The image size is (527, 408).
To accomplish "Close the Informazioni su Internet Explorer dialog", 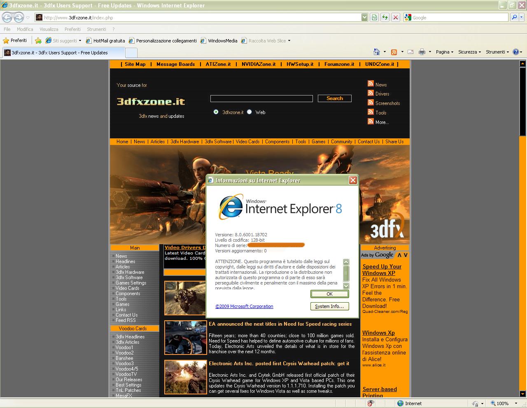I will click(353, 180).
